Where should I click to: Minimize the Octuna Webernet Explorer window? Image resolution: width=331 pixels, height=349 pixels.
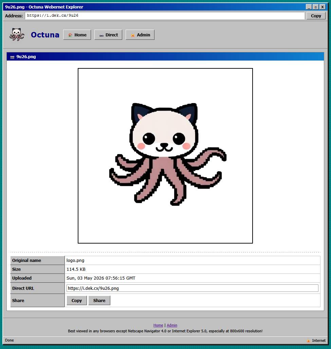(309, 7)
